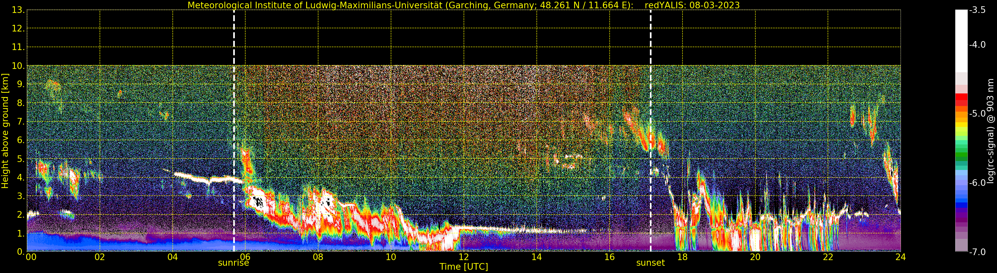Viewport: 997px width, 273px height.
Task: Click the '06' time tick label
Action: point(245,257)
